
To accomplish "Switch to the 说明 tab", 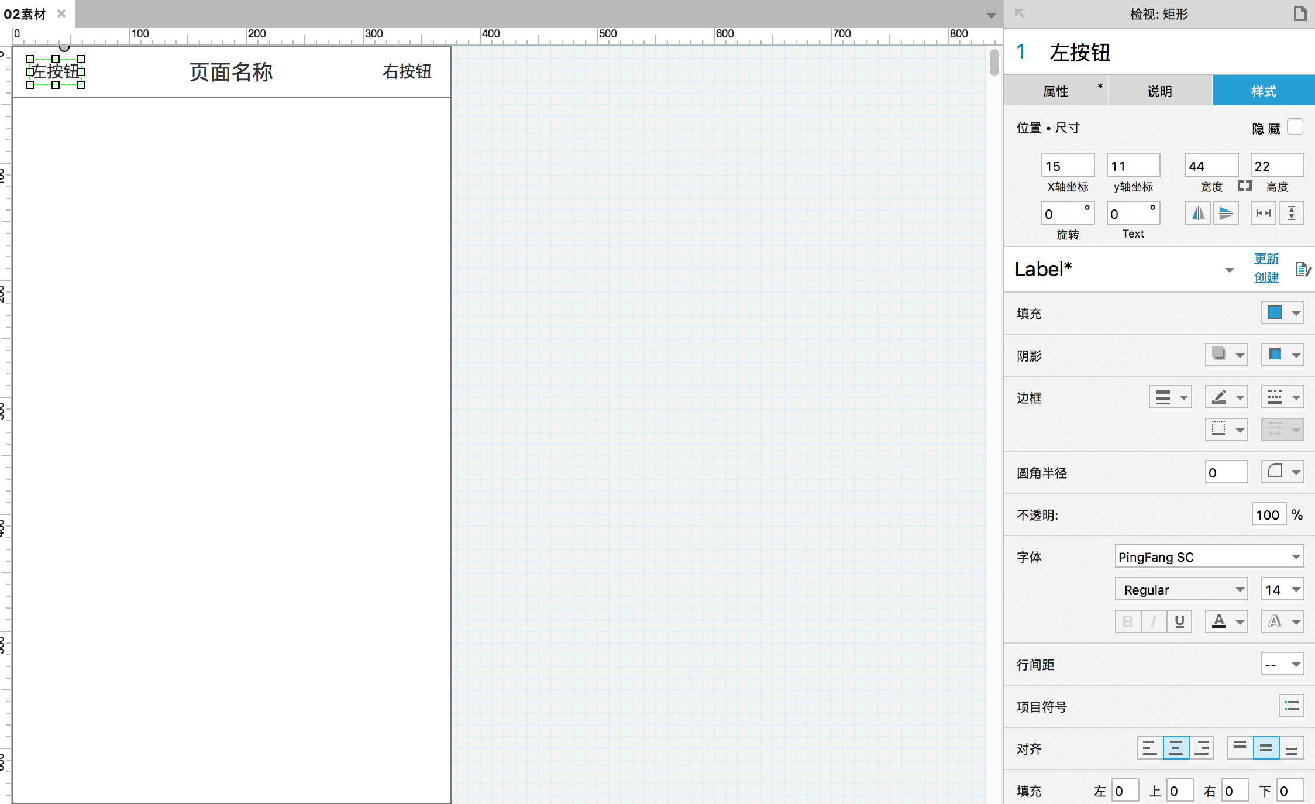I will (x=1159, y=91).
